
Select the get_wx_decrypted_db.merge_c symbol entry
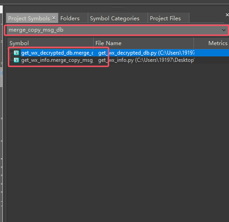(x=57, y=53)
